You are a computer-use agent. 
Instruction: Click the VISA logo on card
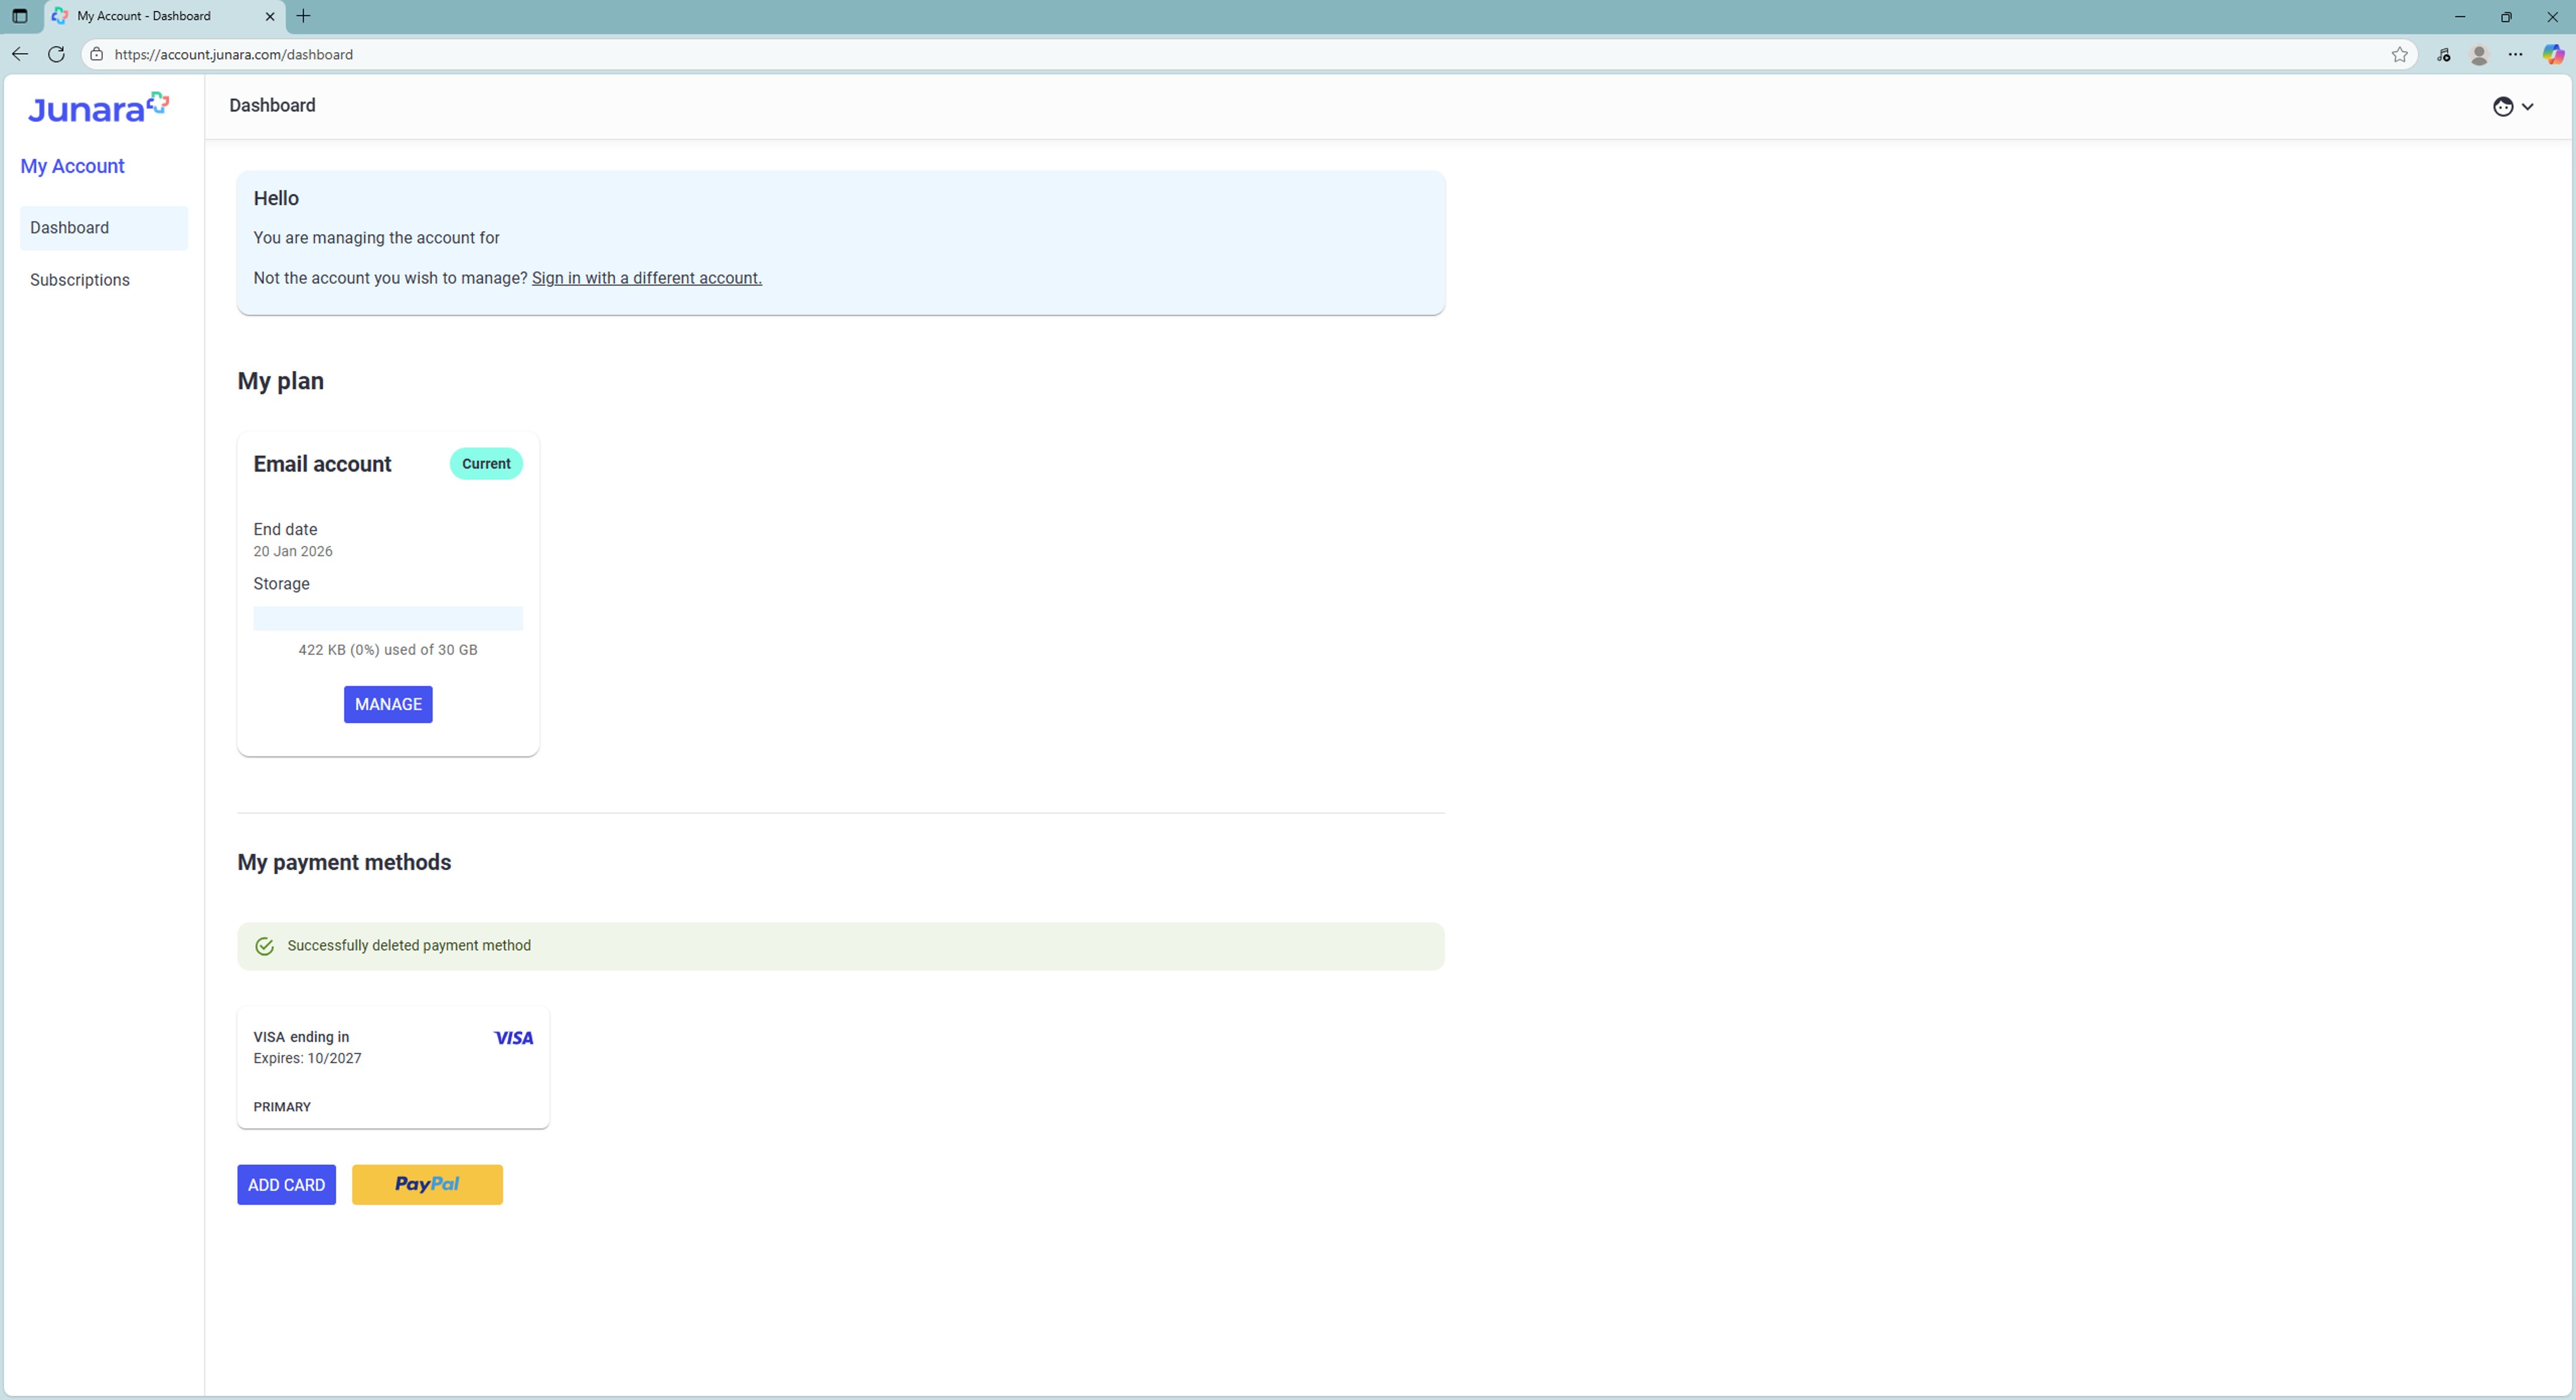513,1038
